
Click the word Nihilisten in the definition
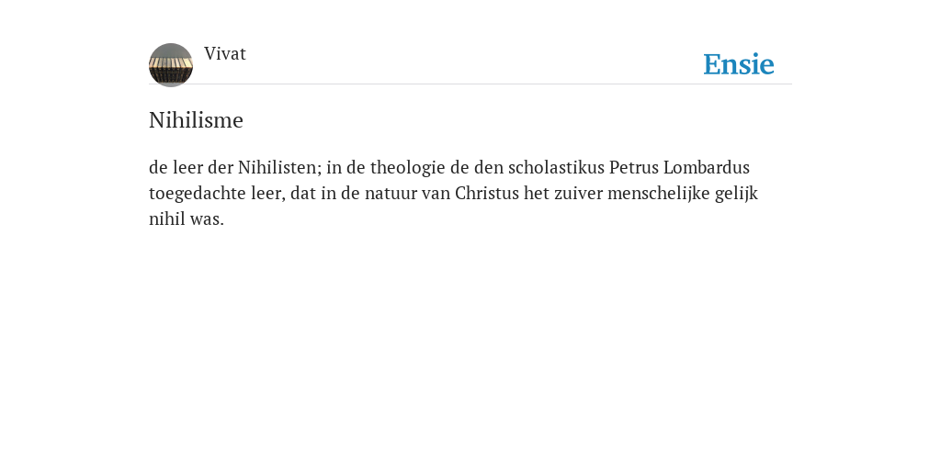tap(279, 167)
